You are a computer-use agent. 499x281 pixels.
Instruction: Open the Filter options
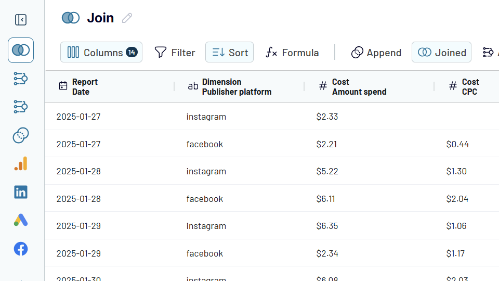point(175,53)
